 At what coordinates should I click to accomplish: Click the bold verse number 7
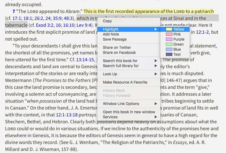[x=14, y=11]
